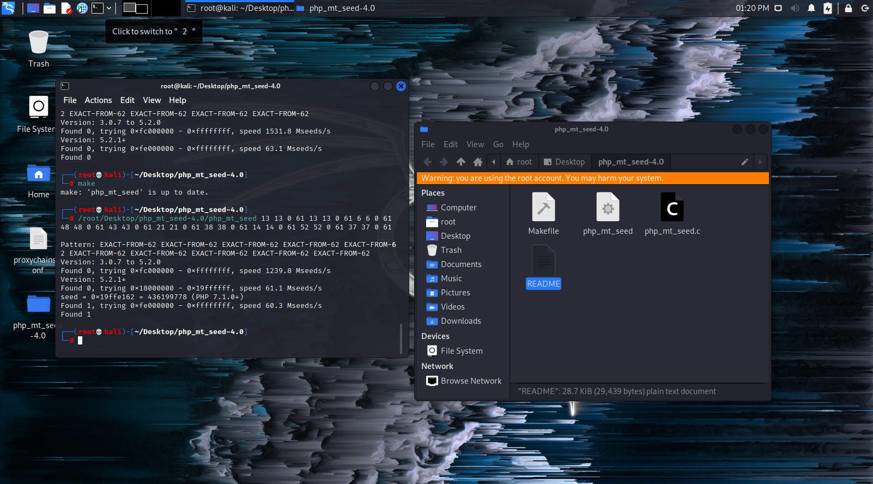The height and width of the screenshot is (484, 873).
Task: Toggle path edit pencil icon
Action: coord(744,162)
